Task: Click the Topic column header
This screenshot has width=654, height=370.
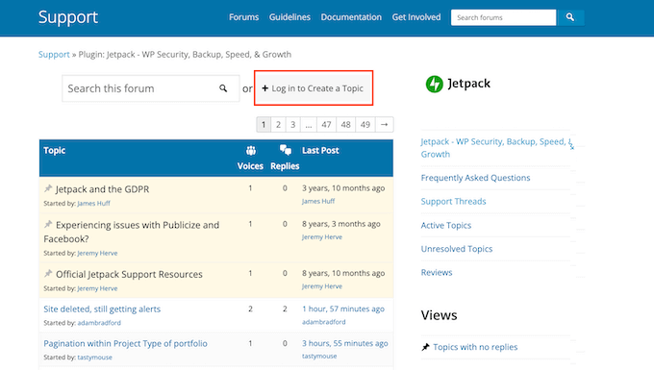Action: [x=55, y=151]
